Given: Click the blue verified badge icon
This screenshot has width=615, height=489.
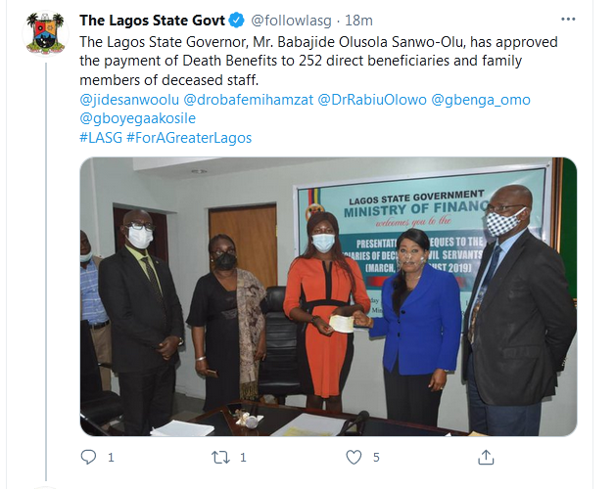Looking at the screenshot, I should pos(237,20).
